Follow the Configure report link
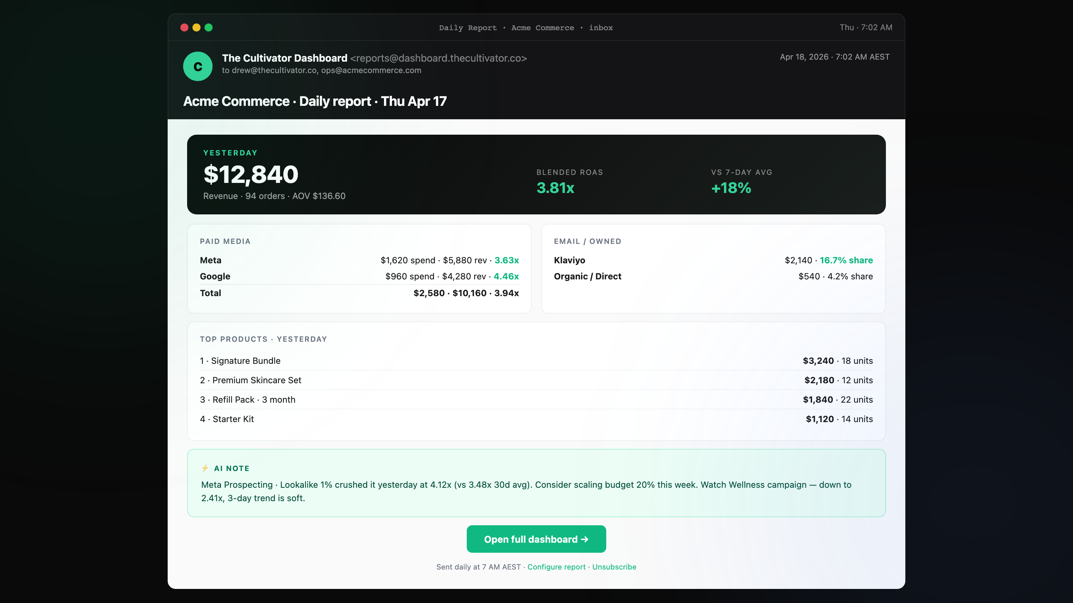 tap(556, 567)
